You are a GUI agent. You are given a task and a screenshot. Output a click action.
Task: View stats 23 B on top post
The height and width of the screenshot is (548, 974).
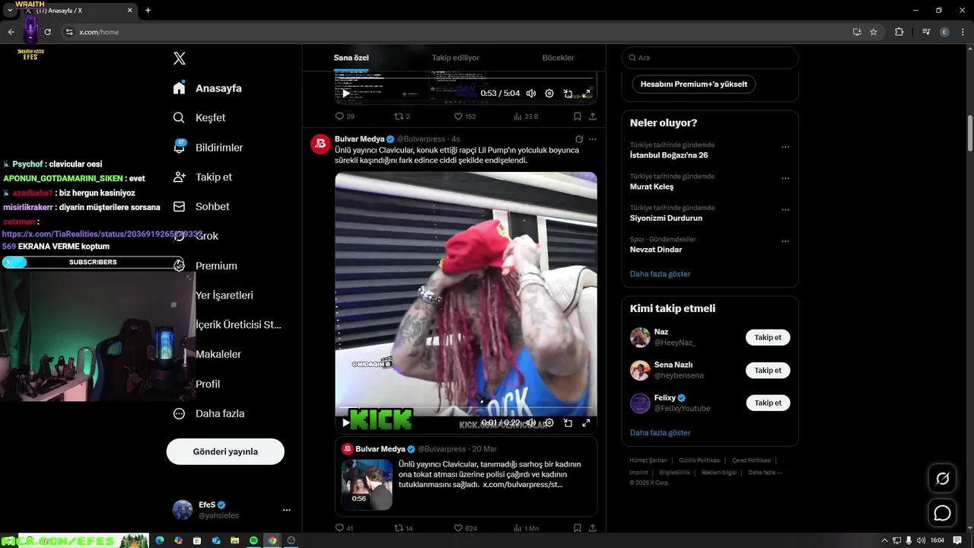point(526,116)
